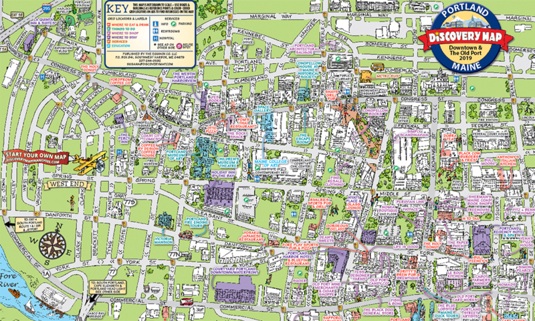Click the Victoria Mansion label
535x321 pixels.
(163, 240)
